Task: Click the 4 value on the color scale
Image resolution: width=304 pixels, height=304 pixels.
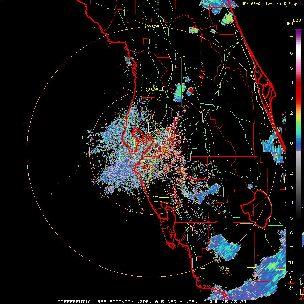Action: 292,83
